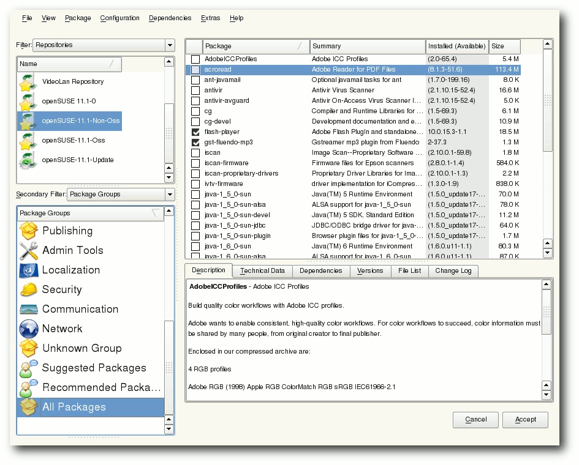The height and width of the screenshot is (465, 579).
Task: Click the openSUSE 11.1-0 repository icon
Action: (28, 102)
